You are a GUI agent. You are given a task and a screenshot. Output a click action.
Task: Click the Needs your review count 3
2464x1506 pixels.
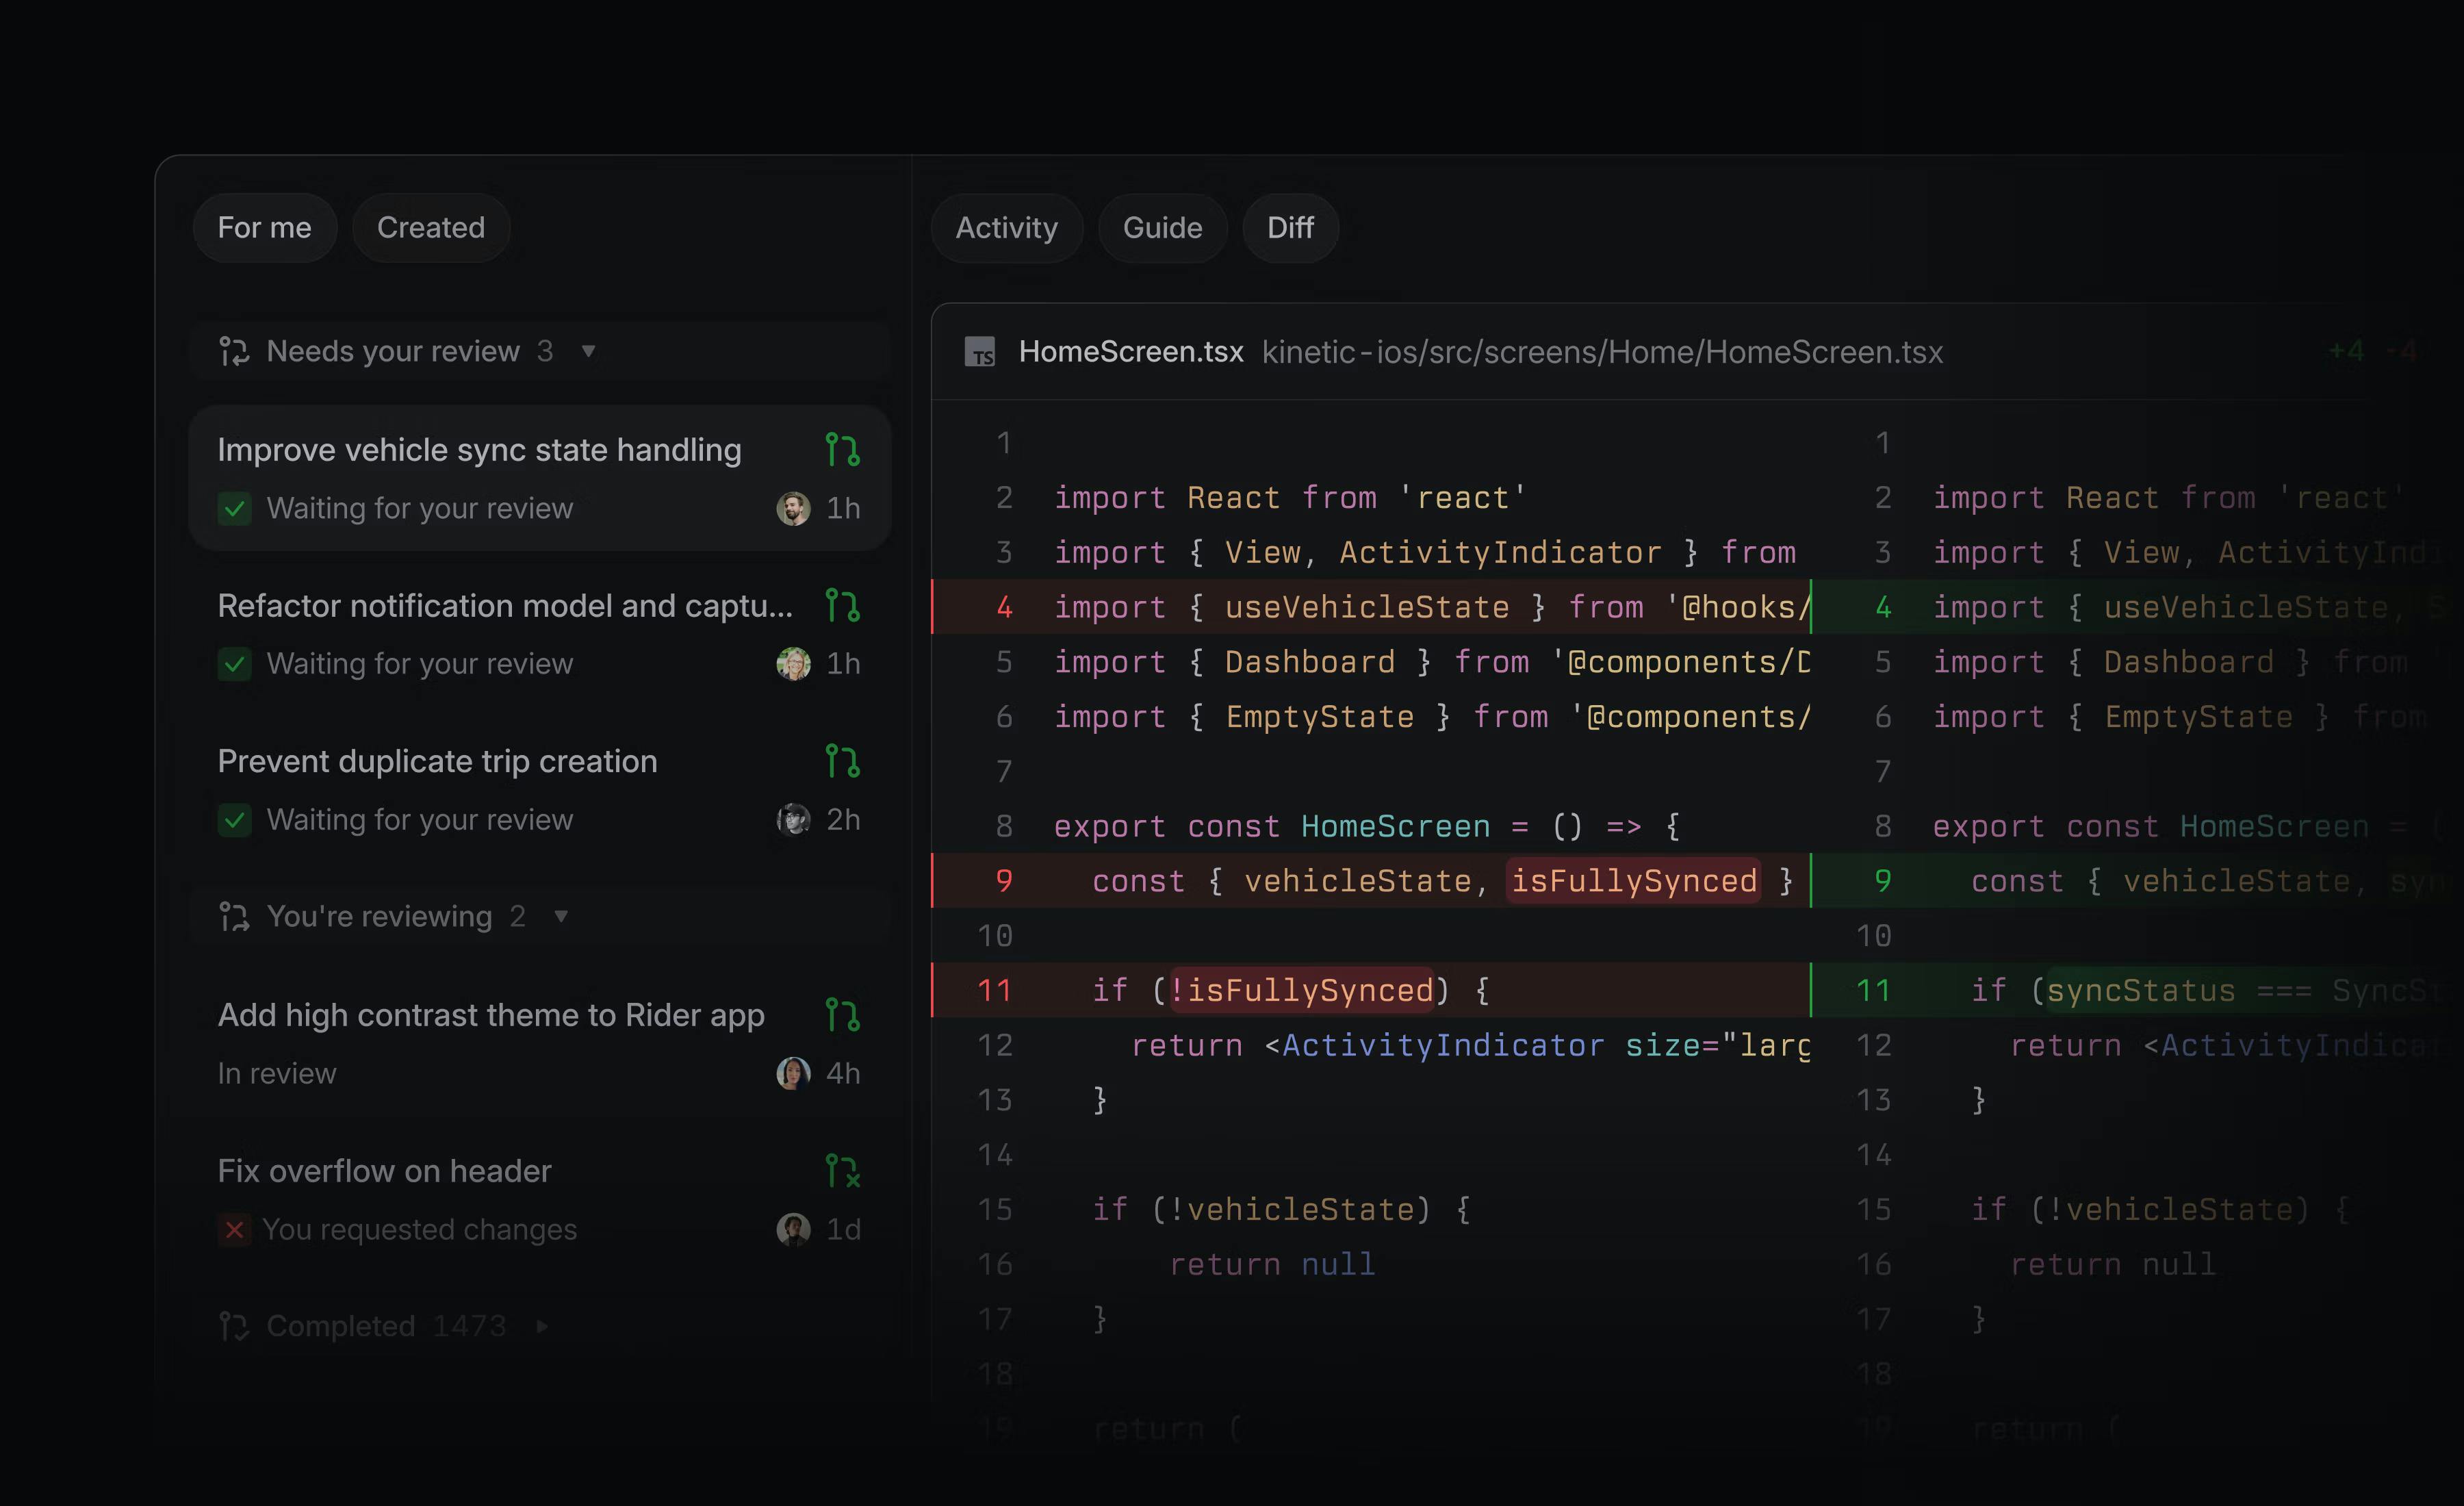545,351
